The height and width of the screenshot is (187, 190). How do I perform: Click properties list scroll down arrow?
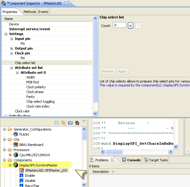tap(95, 113)
